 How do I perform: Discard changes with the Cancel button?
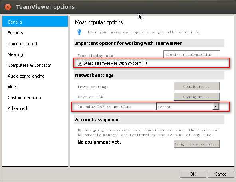coord(221,174)
